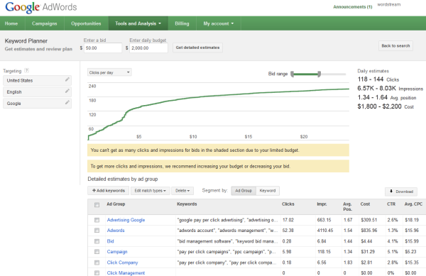Viewport: 426px width, 276px height.
Task: Open the Campaigns tab
Action: (x=45, y=23)
